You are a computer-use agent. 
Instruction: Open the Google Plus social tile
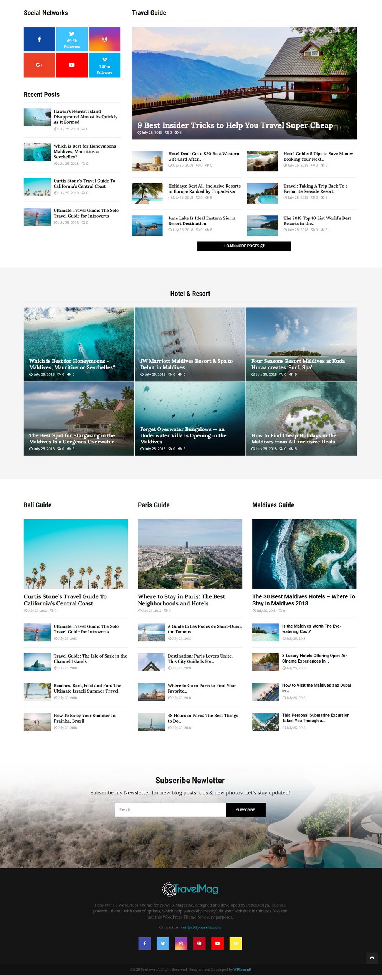[39, 65]
